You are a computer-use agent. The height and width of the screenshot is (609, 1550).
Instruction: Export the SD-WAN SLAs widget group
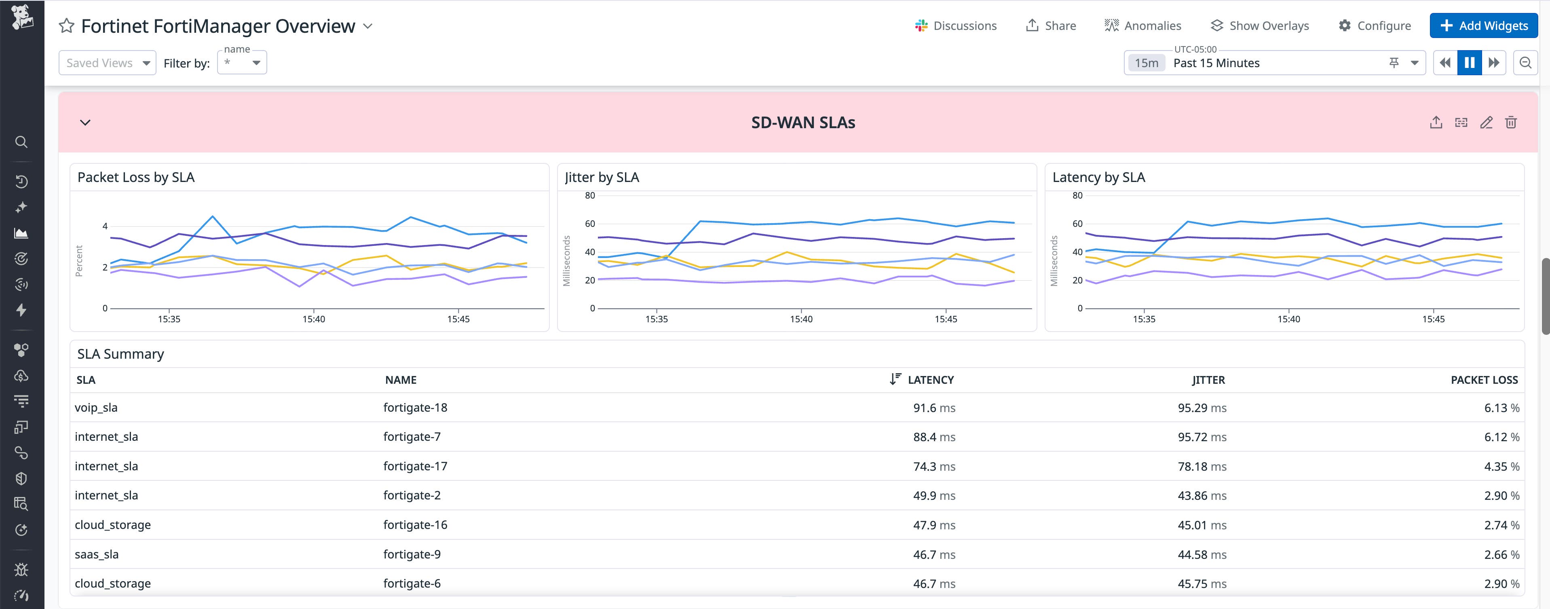coord(1437,122)
